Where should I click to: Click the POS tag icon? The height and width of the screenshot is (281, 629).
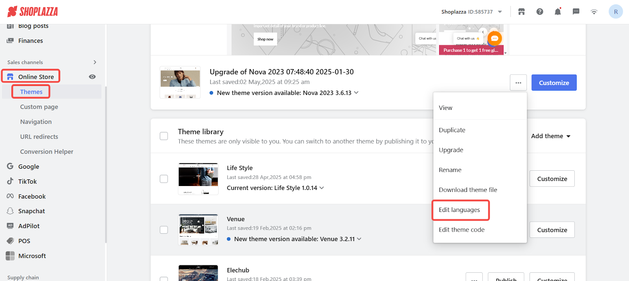coord(10,241)
